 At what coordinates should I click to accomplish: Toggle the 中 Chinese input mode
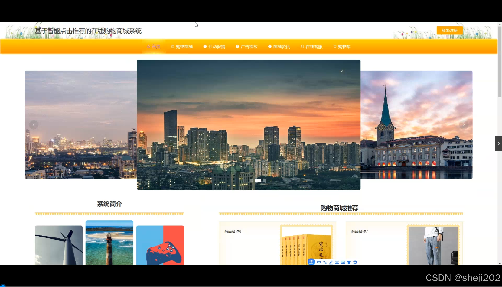(x=319, y=262)
